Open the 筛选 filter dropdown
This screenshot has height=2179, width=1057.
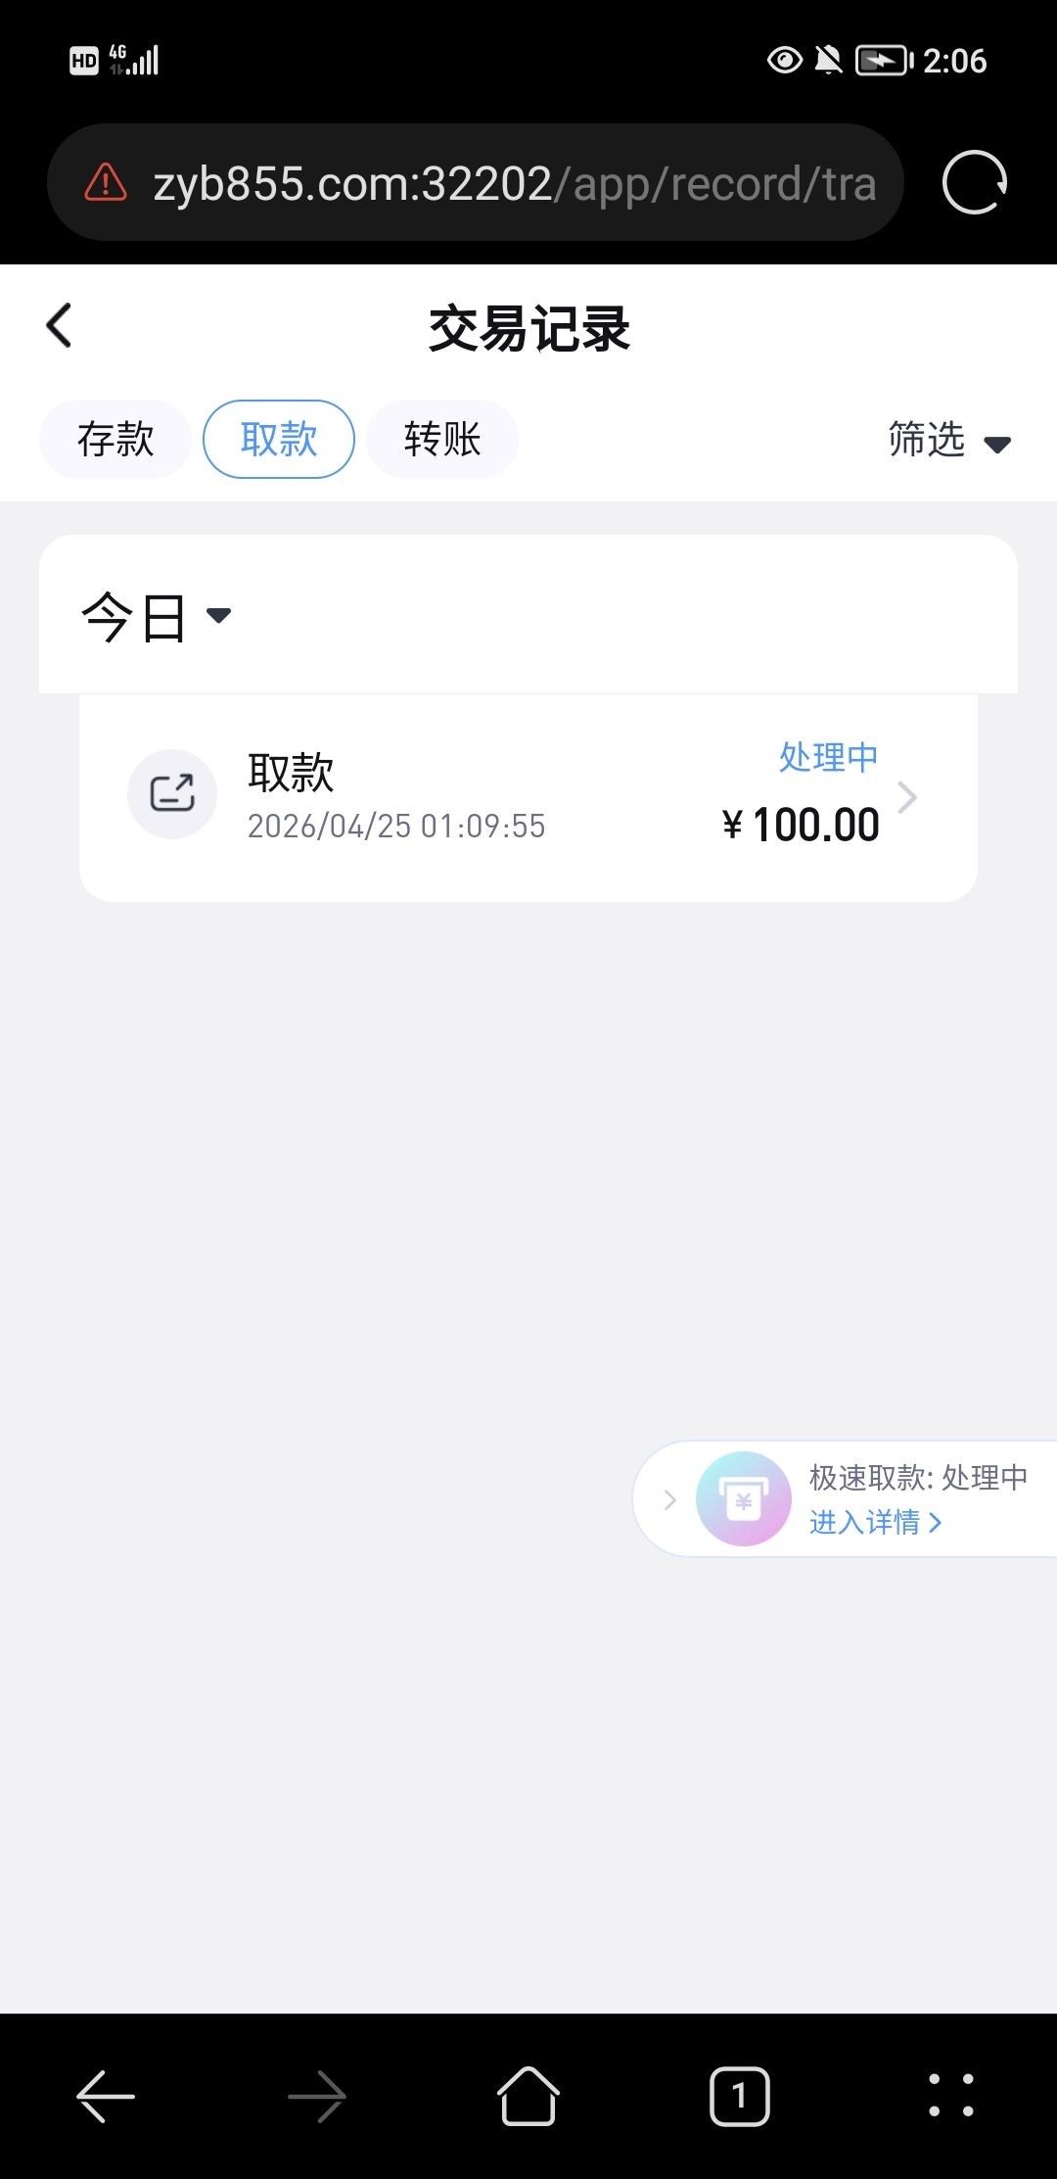click(x=947, y=440)
